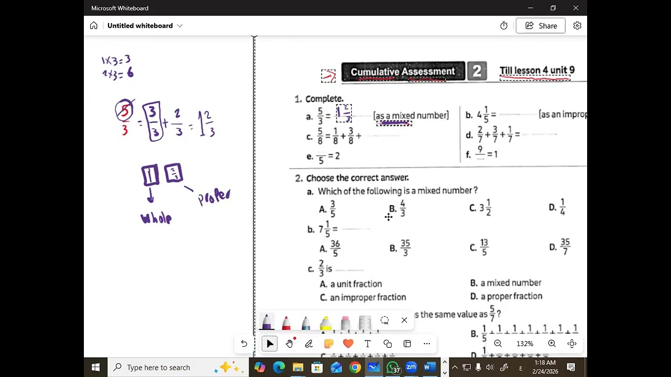
Task: Close the pen tray
Action: point(404,320)
